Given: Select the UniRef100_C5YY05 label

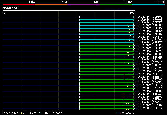Looking at the screenshot, I should point(150,71).
